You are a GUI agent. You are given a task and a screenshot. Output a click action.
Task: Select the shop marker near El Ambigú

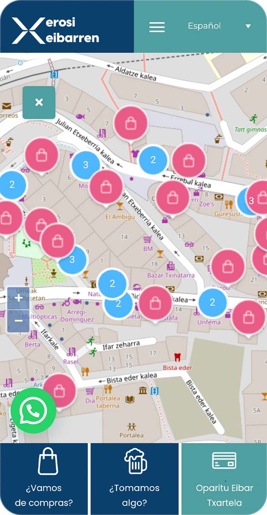tap(106, 187)
